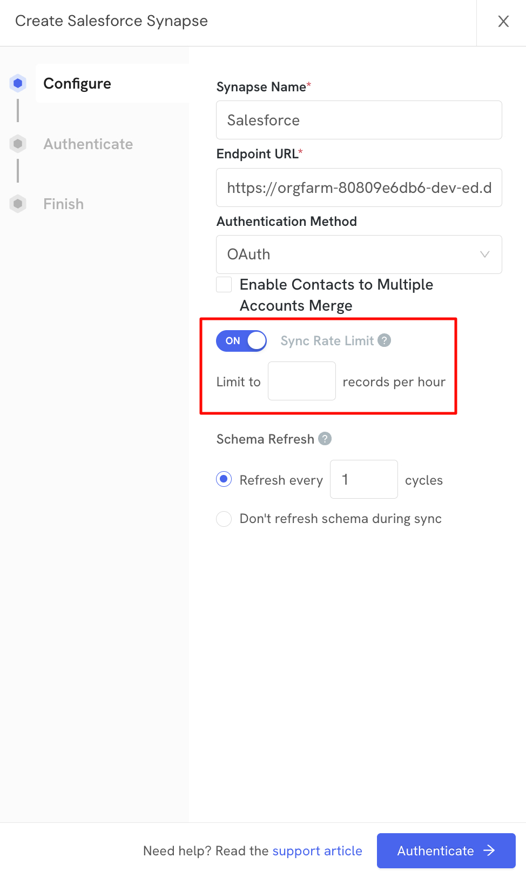Screen dimensions: 526x871
Task: Expand the dropdown chevron next to OAuth
Action: (x=485, y=254)
